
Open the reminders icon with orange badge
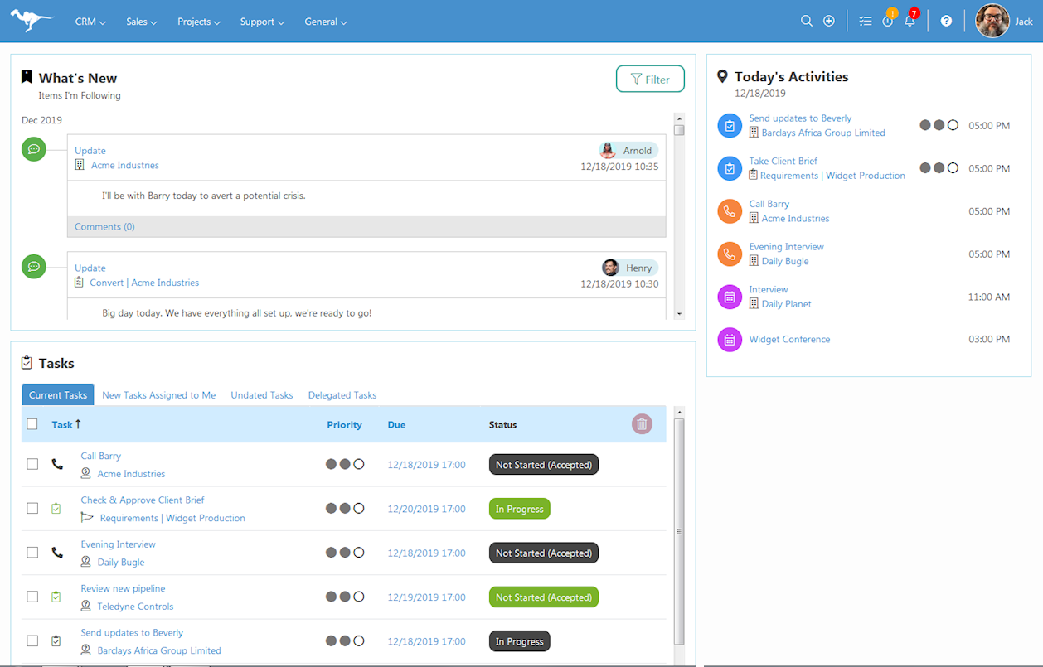[x=889, y=20]
